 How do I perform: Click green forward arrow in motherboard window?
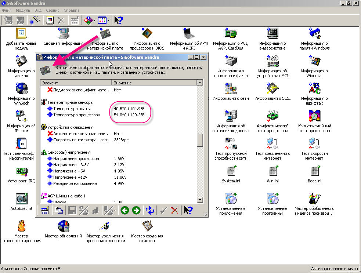coord(136,210)
